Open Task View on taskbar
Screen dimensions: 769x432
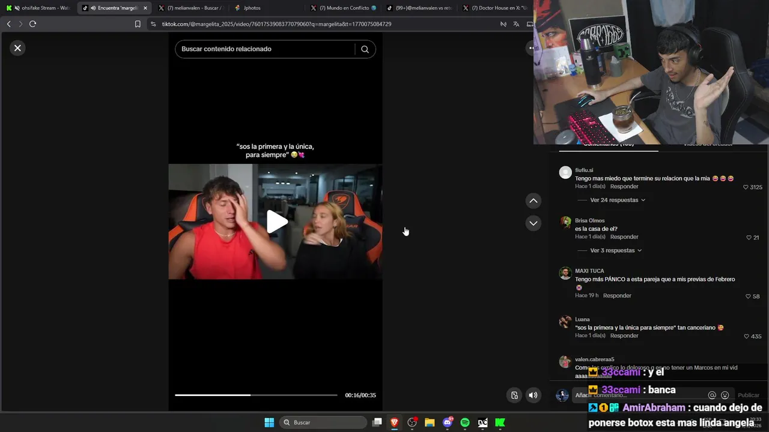(x=377, y=422)
